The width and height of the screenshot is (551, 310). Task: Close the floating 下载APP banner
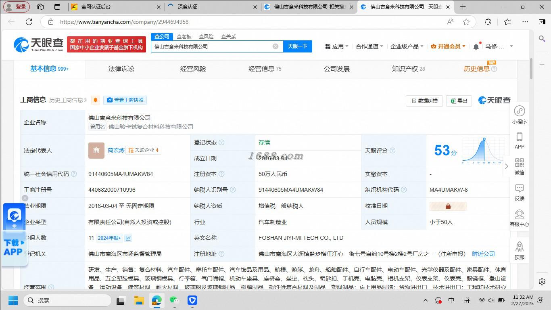25,198
